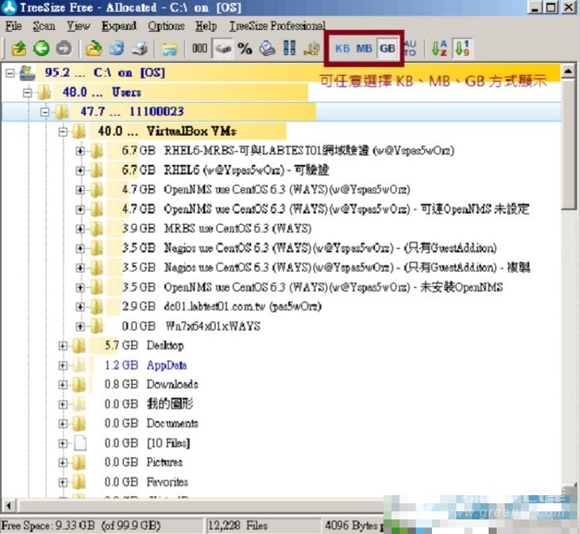The height and width of the screenshot is (534, 580).
Task: Click the vertical scrollbar up arrow
Action: click(569, 70)
